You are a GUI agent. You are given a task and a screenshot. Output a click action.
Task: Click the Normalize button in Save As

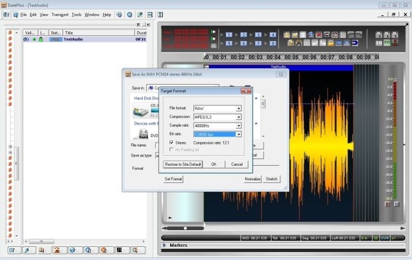click(253, 179)
